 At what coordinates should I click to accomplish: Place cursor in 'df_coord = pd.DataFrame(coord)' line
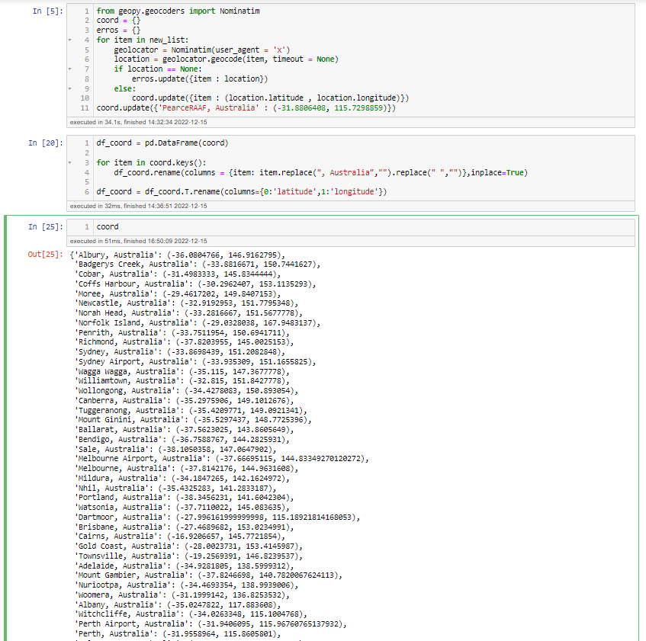(162, 143)
